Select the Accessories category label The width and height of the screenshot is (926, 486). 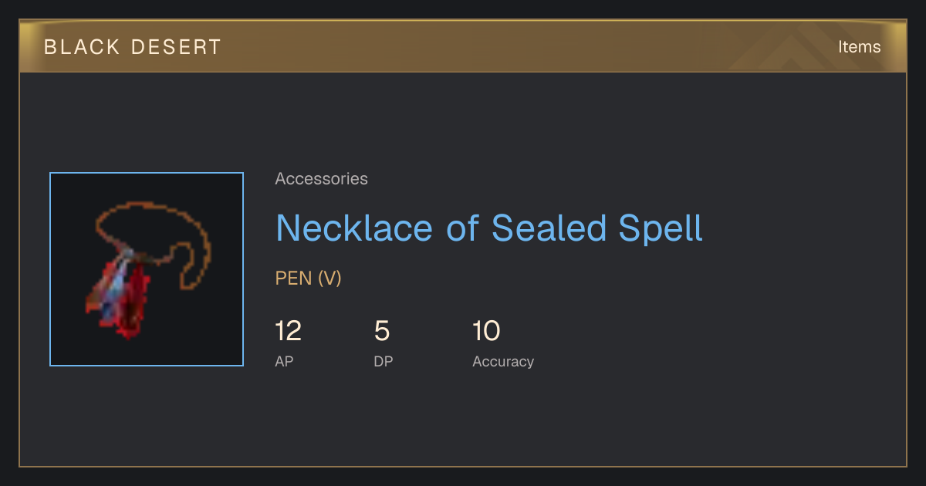[321, 179]
